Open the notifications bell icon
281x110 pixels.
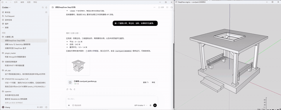coord(46,8)
